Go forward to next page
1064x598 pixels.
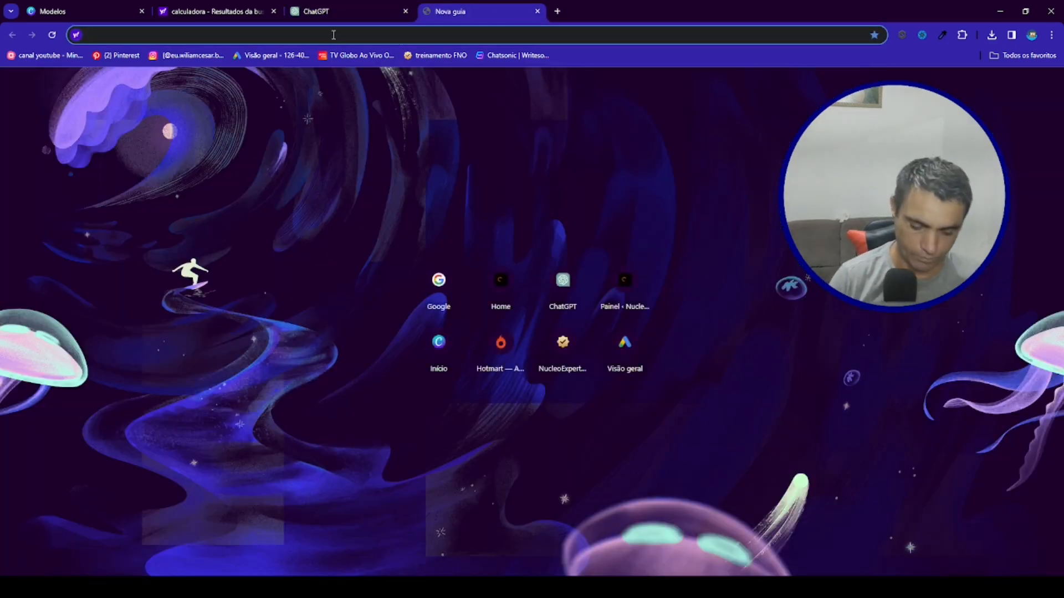(32, 35)
